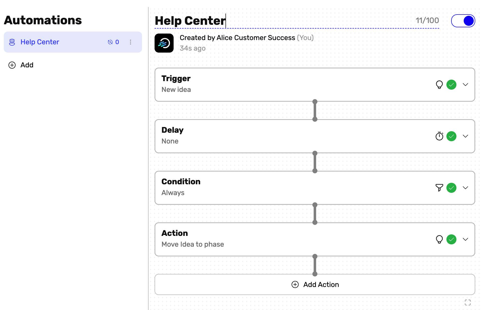Viewport: 486px width, 310px height.
Task: Expand the Trigger card chevron
Action: [x=465, y=85]
